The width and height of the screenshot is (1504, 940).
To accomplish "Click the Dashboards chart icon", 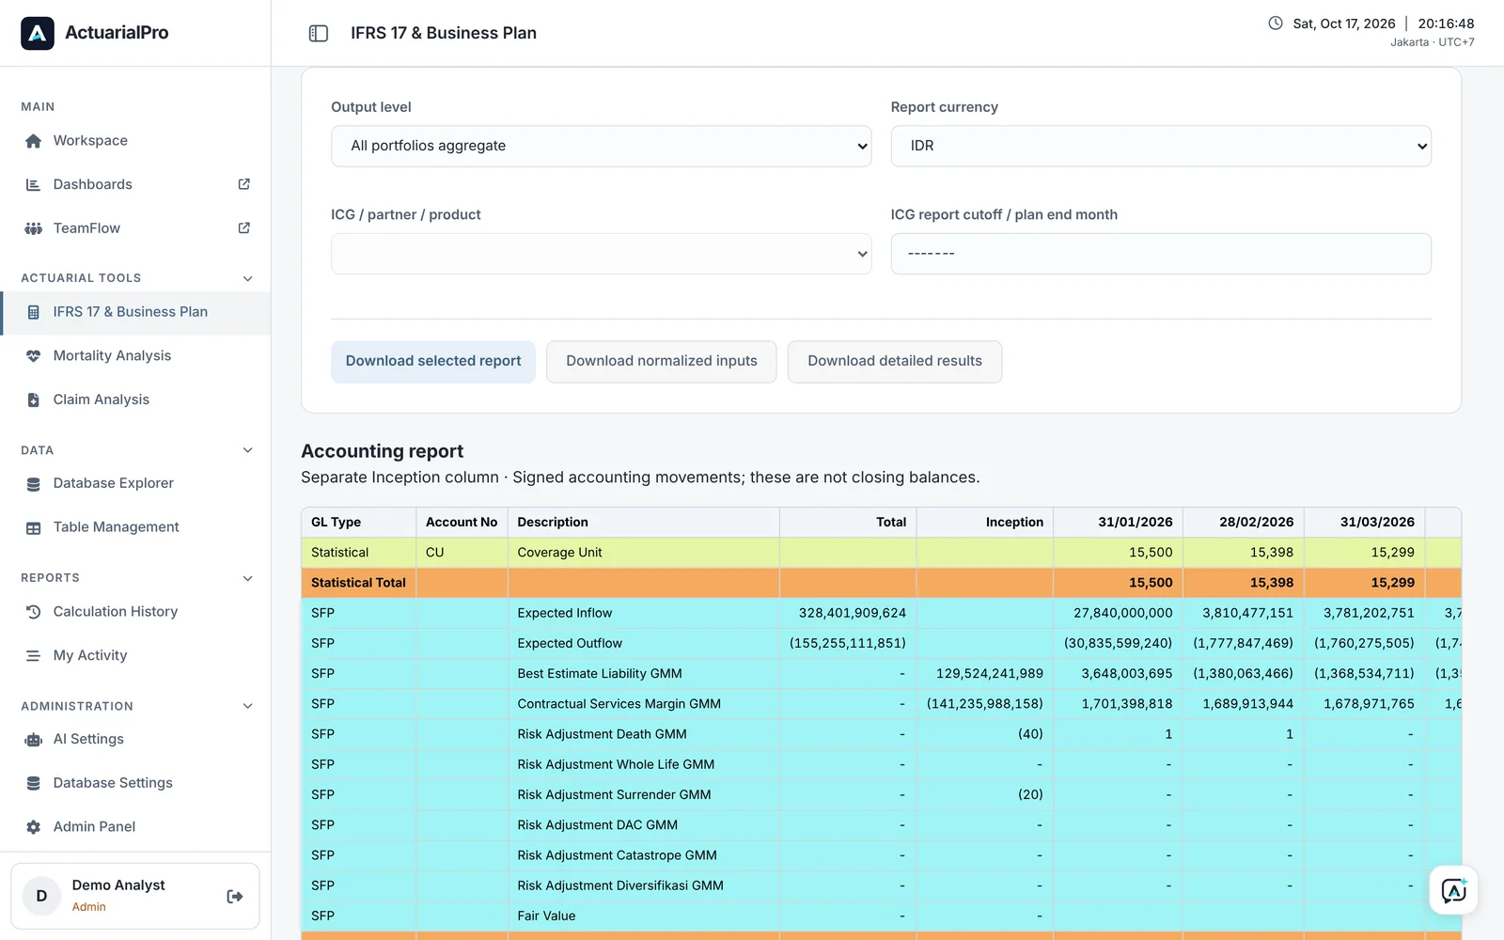I will click(x=33, y=184).
